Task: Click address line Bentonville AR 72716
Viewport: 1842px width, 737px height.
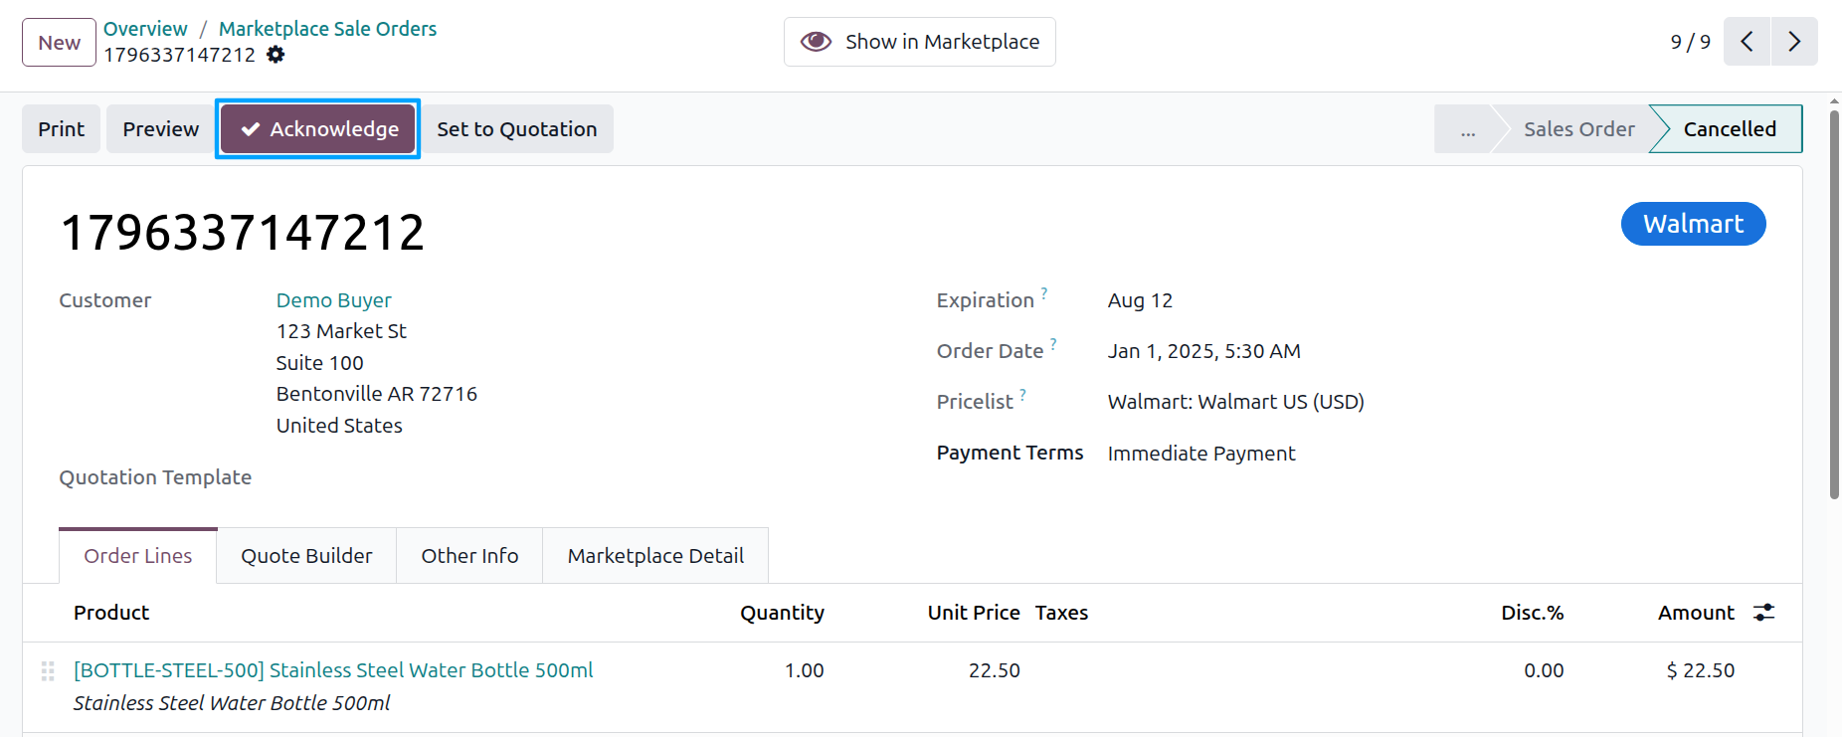Action: pyautogui.click(x=377, y=394)
